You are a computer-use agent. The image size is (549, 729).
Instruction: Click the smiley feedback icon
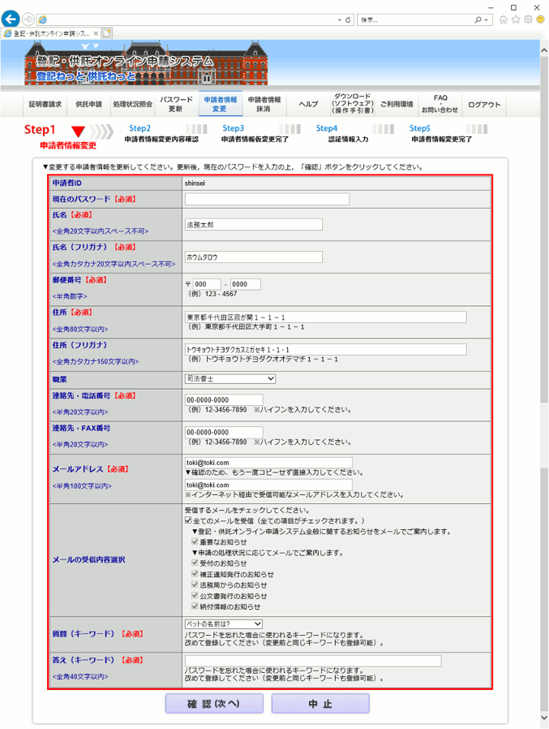540,19
